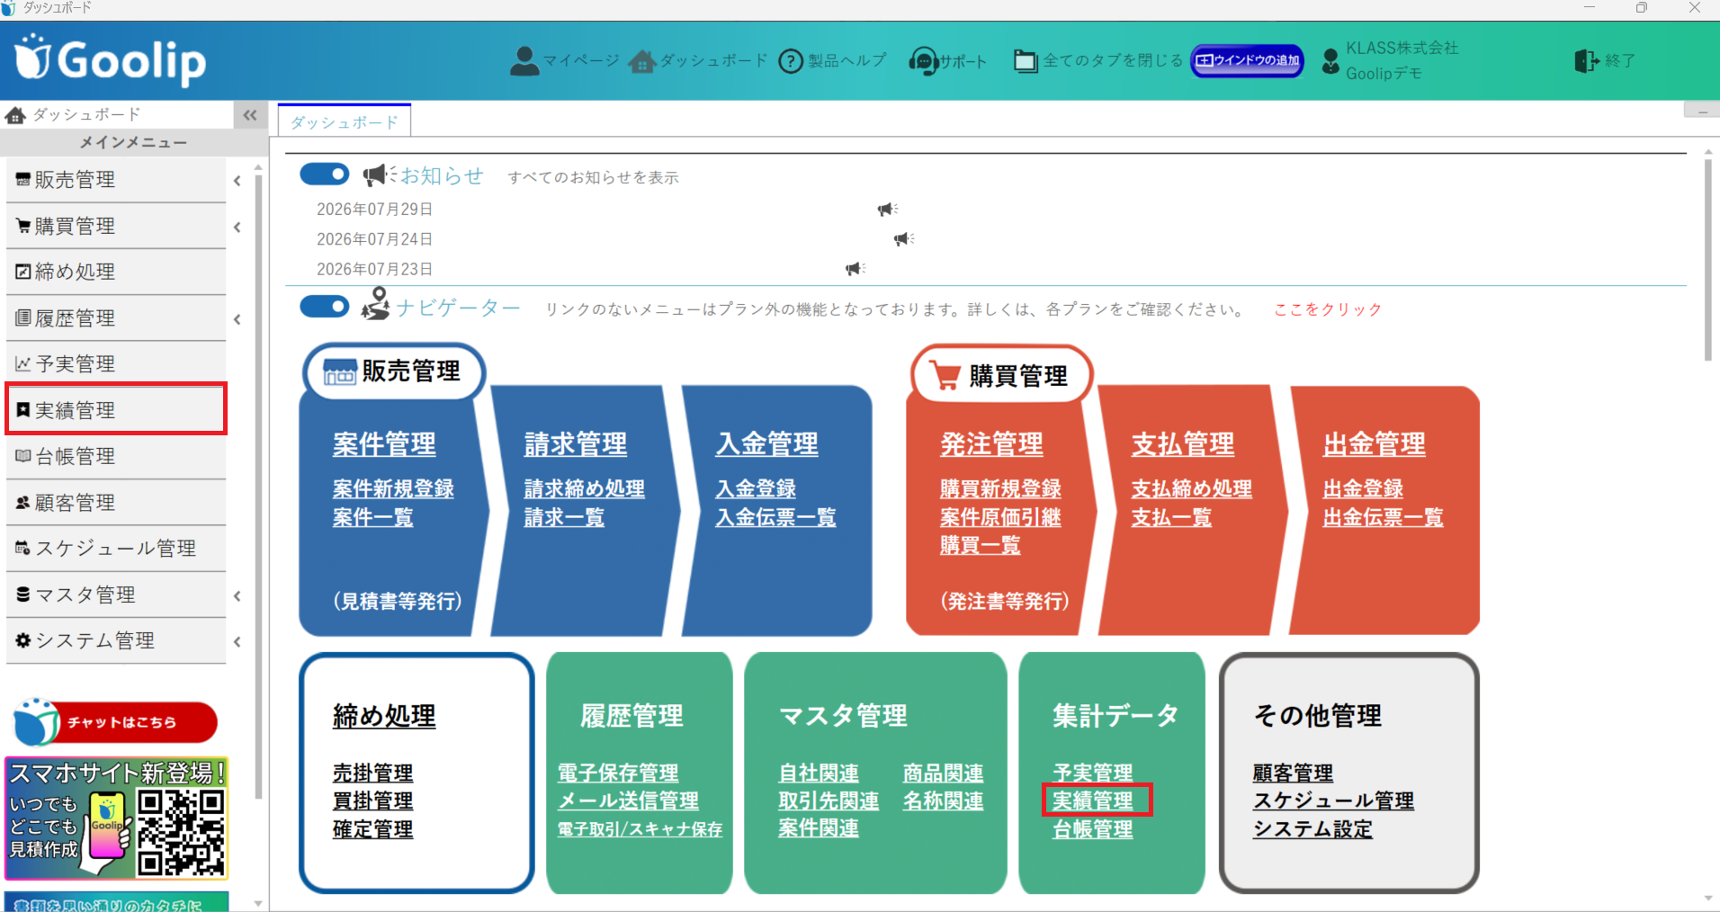Image resolution: width=1720 pixels, height=912 pixels.
Task: Close all tabs with 全てのタブを閉じる
Action: pyautogui.click(x=1097, y=60)
